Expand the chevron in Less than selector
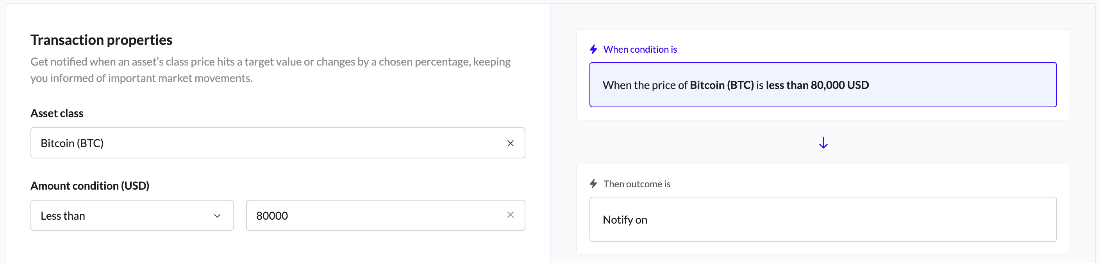1100x263 pixels. click(x=217, y=216)
